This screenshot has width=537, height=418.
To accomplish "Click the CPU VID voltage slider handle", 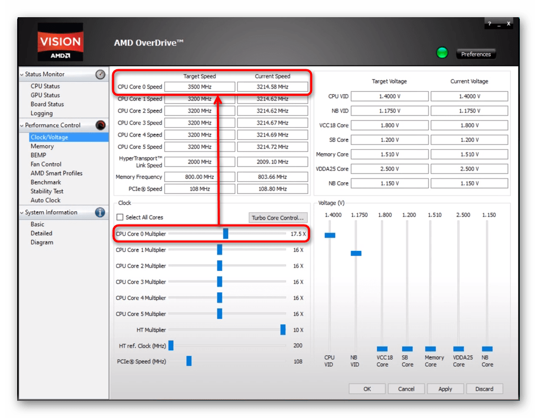I will 330,235.
